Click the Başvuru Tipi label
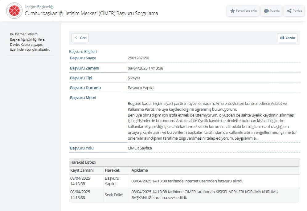 click(81, 78)
